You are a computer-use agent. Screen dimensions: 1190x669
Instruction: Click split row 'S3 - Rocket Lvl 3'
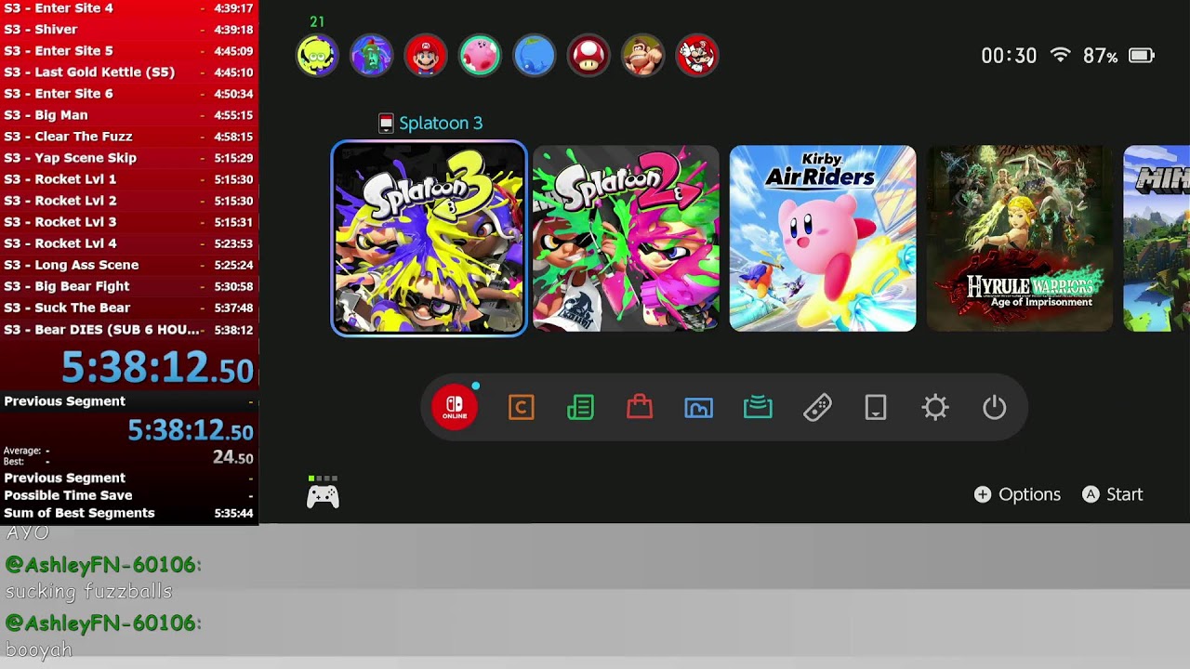pos(129,222)
